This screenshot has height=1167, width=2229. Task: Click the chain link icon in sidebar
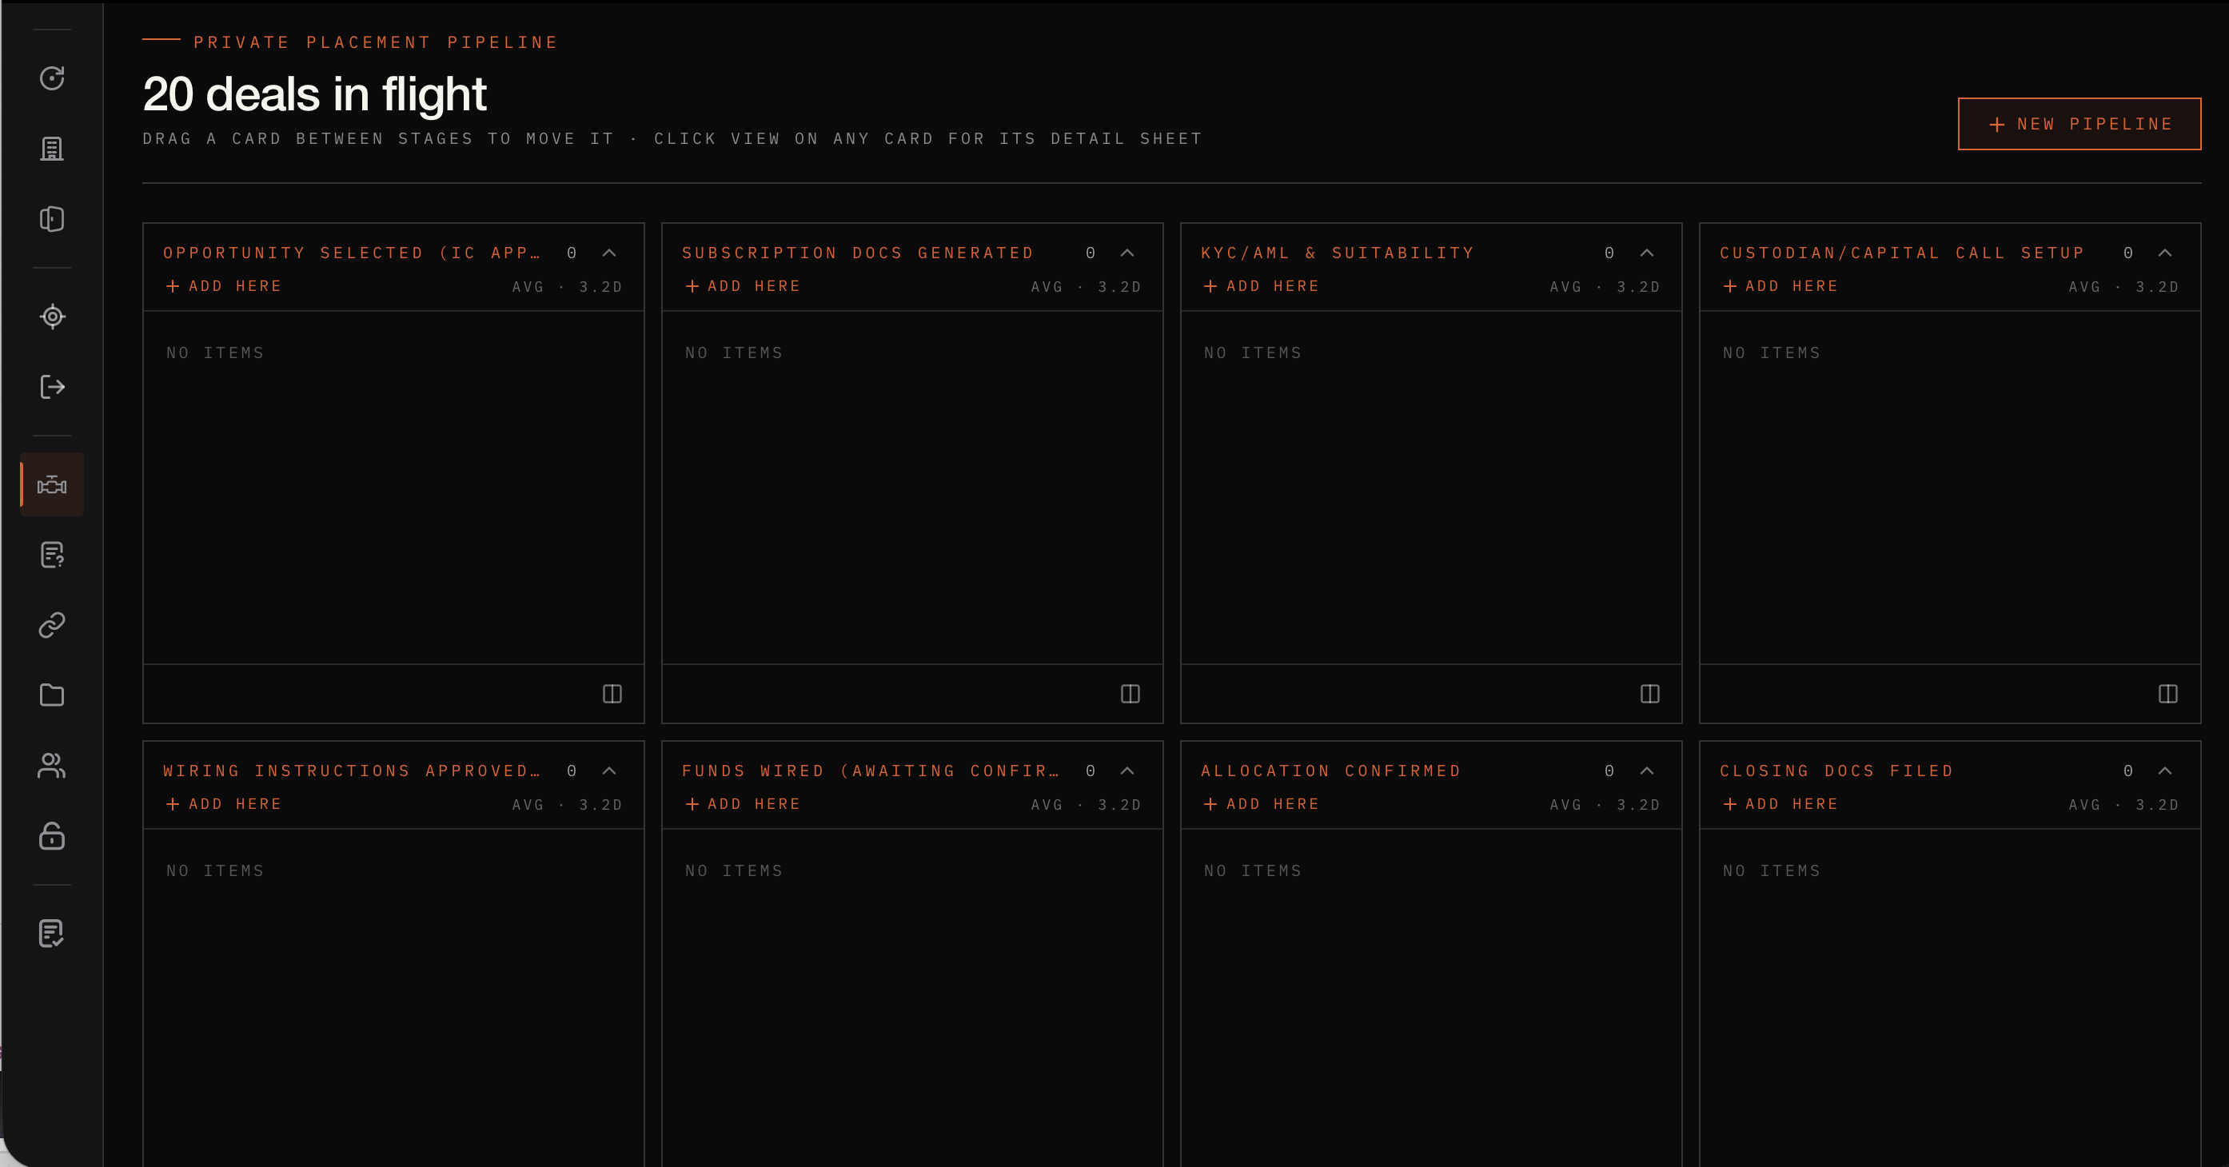click(x=52, y=624)
